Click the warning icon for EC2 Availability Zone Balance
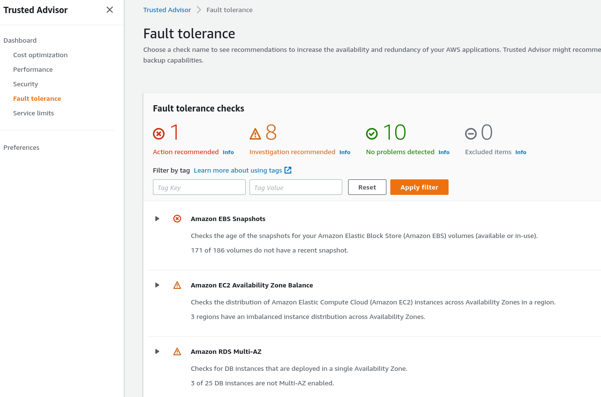Image resolution: width=601 pixels, height=397 pixels. [x=177, y=285]
